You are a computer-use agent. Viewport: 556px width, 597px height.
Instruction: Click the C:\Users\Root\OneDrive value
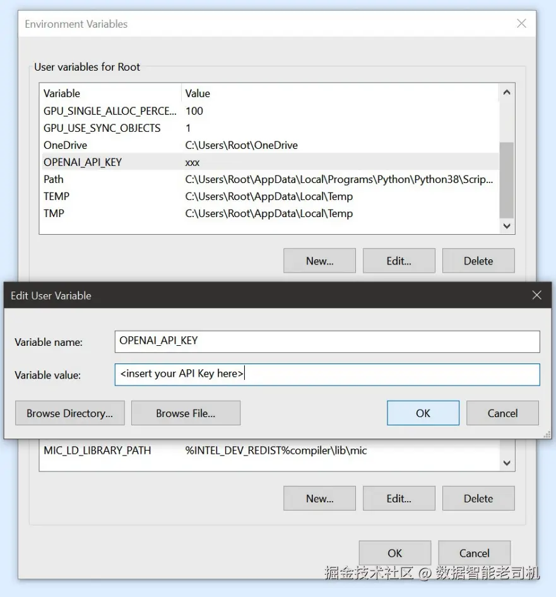(x=242, y=145)
